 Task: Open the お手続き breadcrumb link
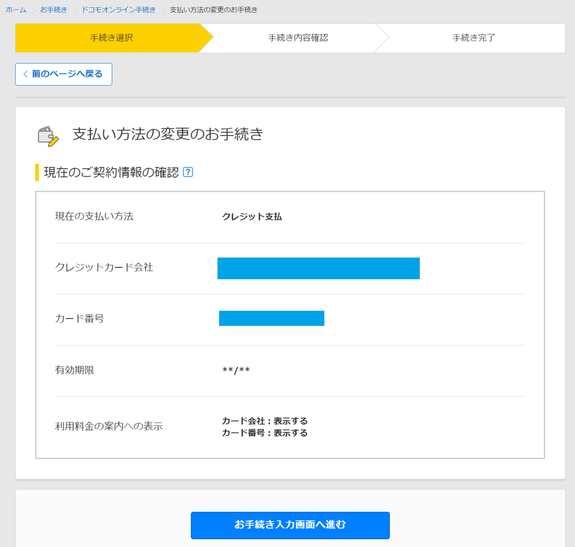(53, 10)
